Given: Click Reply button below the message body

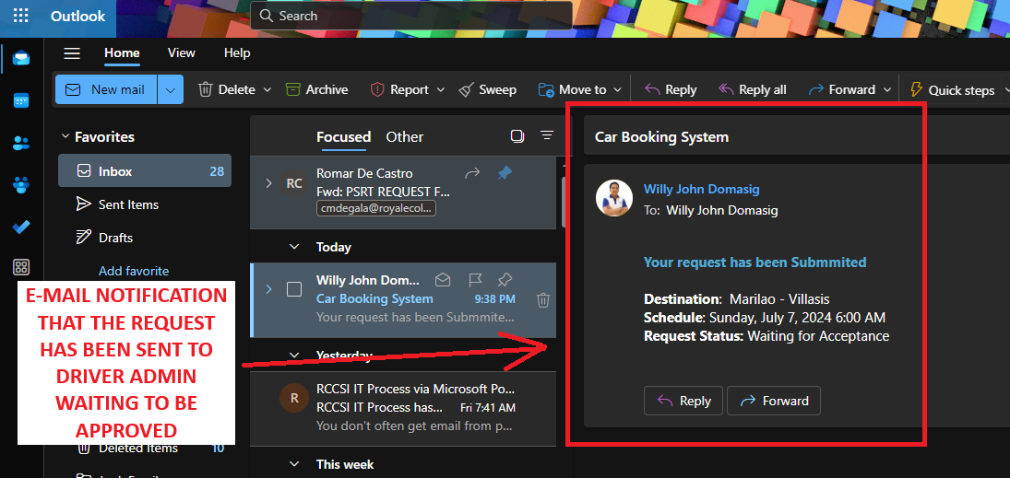Looking at the screenshot, I should pos(683,401).
